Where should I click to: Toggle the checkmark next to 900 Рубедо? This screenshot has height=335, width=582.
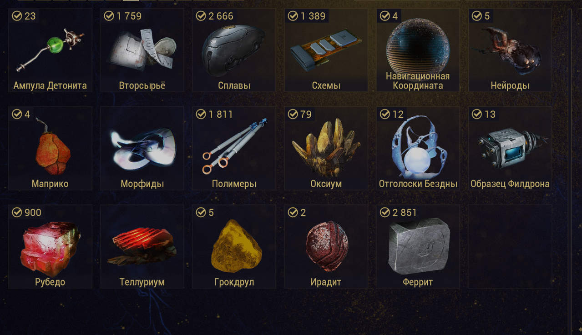[17, 212]
